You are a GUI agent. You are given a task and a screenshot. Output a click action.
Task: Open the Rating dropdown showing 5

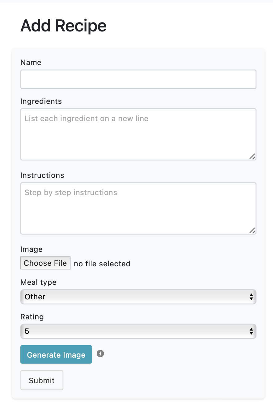click(x=138, y=331)
